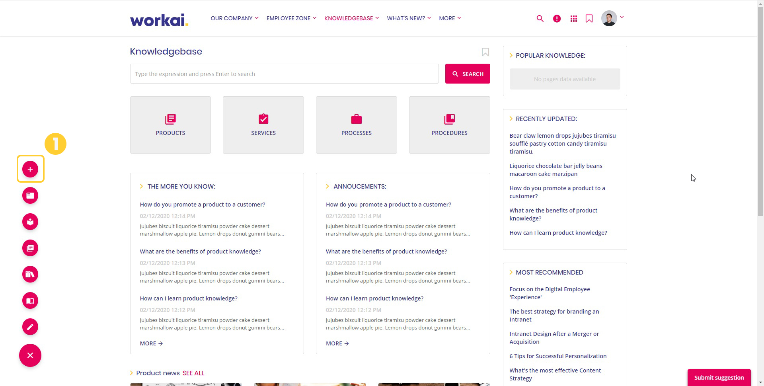
Task: Close the floating action menu with X
Action: 30,355
